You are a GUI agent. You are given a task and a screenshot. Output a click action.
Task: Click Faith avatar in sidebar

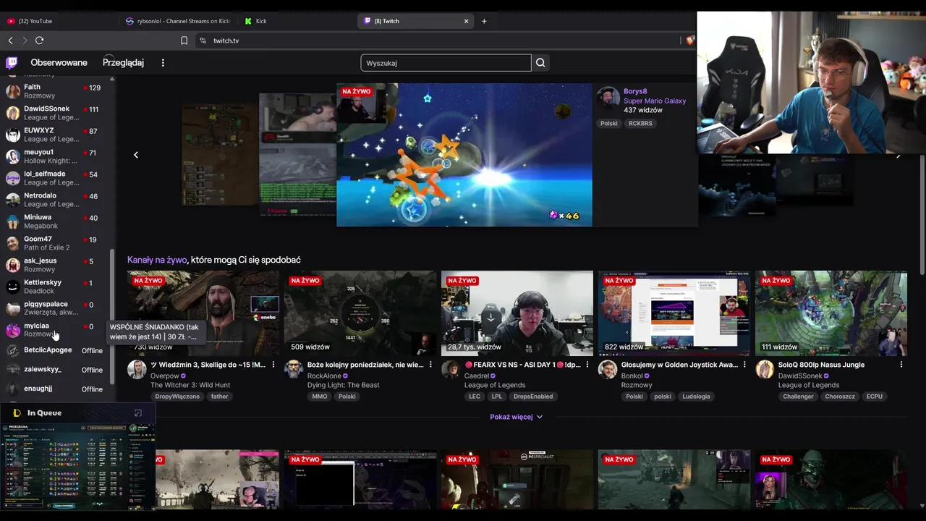tap(12, 91)
